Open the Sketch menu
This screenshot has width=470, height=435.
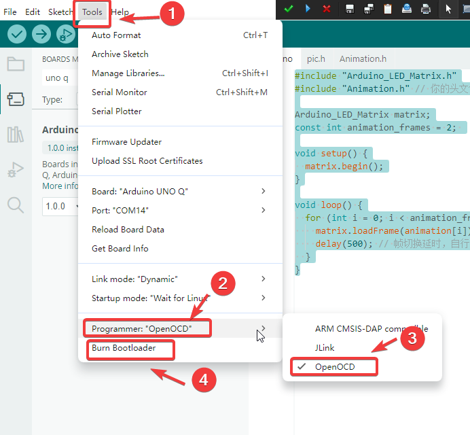60,12
